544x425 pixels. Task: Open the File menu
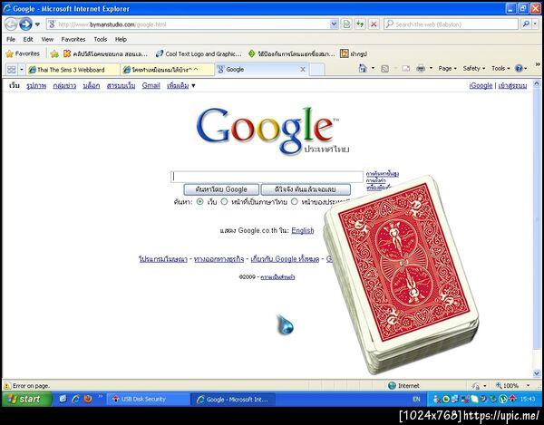point(11,39)
